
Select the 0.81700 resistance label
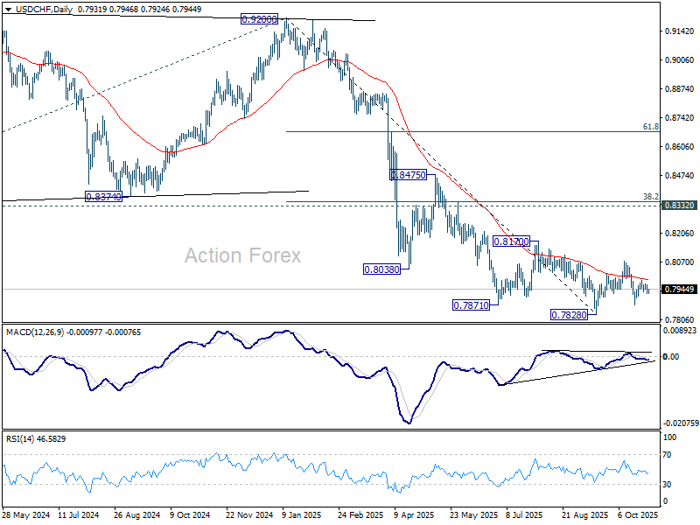(511, 241)
